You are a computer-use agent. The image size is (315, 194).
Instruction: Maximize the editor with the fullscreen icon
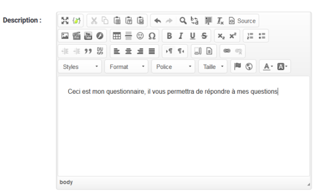coord(64,20)
